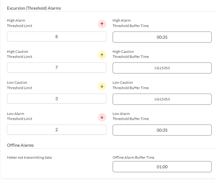Image resolution: width=215 pixels, height=180 pixels.
Task: Click the High Alarm Threshold Buffer Time label
Action: pos(130,23)
